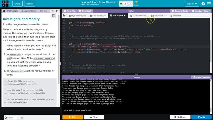Click the panel divider grip between instructions and editor
Screen dimensions: 213x120
tap(61, 63)
